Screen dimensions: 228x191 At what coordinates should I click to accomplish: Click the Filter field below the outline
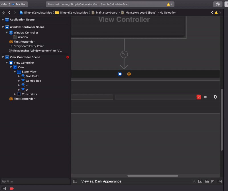pos(34,181)
